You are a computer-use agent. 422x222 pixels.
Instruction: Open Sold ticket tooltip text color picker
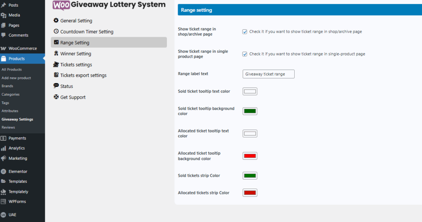pos(250,91)
